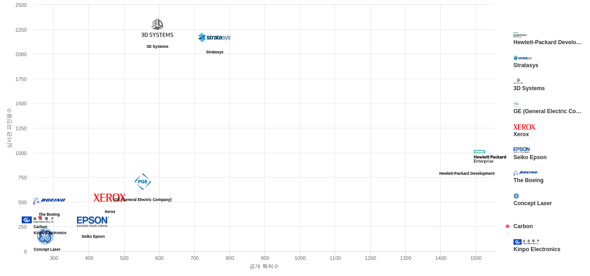The height and width of the screenshot is (276, 590).
Task: Hide GE (General Electric Company) legend series
Action: pyautogui.click(x=547, y=111)
